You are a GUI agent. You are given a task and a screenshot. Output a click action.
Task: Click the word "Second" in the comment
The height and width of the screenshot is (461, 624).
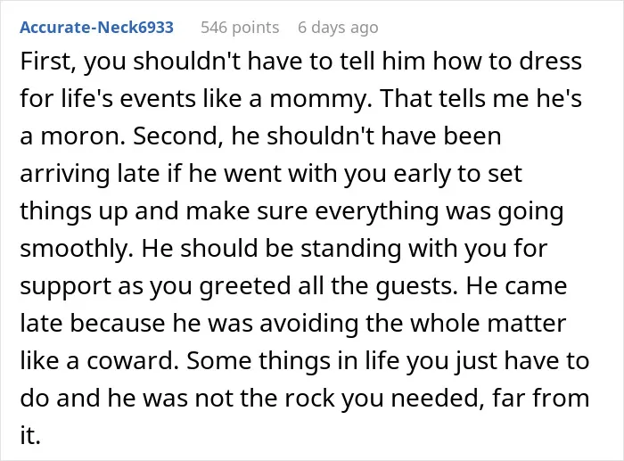pos(177,136)
